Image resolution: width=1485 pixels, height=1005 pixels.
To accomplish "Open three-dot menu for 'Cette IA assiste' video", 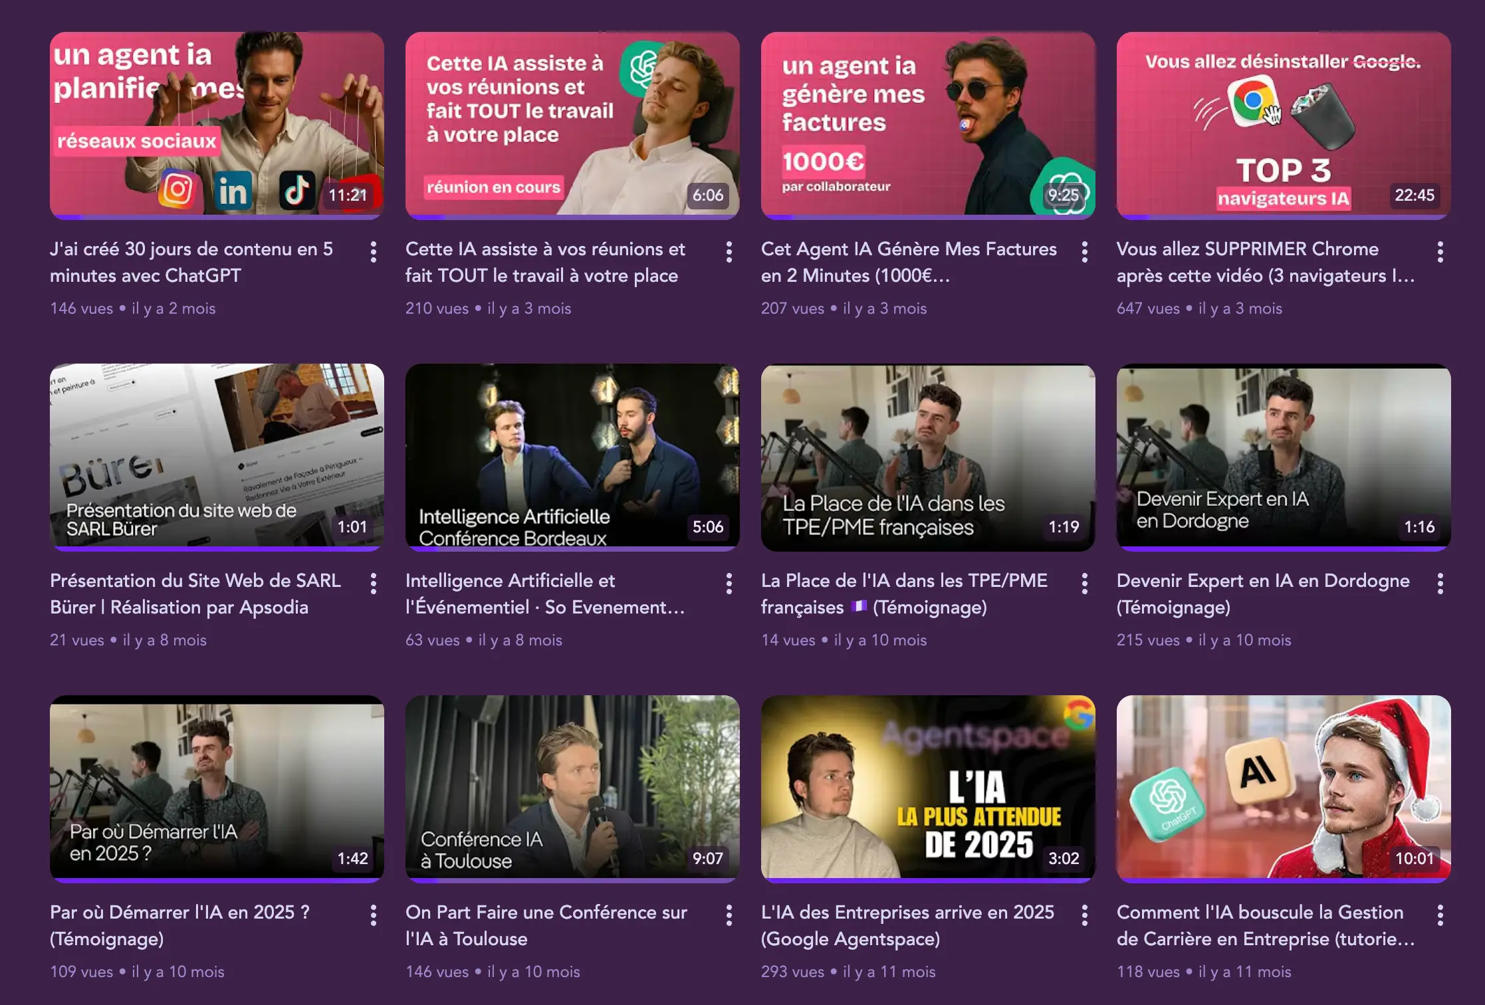I will pos(729,252).
